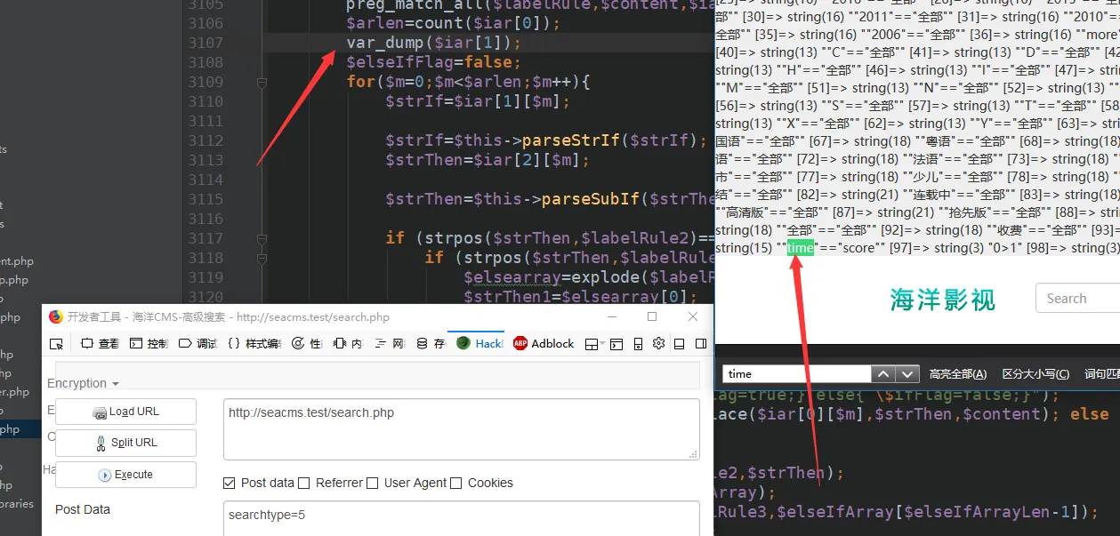Image resolution: width=1120 pixels, height=536 pixels.
Task: Open the HackBar tab in developer tools
Action: click(479, 344)
